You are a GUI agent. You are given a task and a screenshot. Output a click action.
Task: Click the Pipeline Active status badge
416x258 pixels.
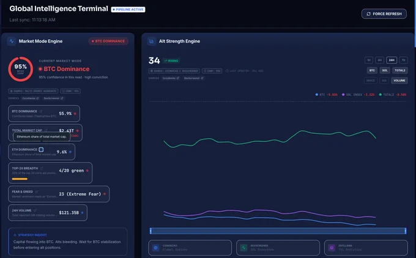coord(128,10)
